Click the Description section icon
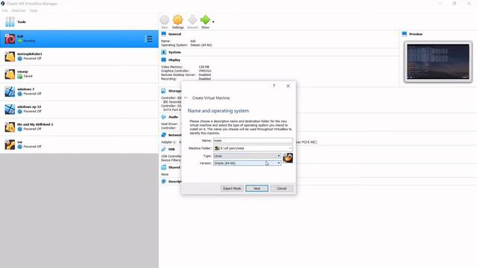 (x=164, y=182)
